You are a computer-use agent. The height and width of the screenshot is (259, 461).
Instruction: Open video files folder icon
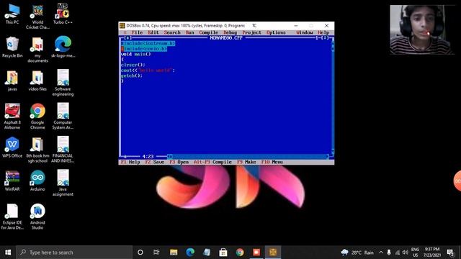point(37,81)
